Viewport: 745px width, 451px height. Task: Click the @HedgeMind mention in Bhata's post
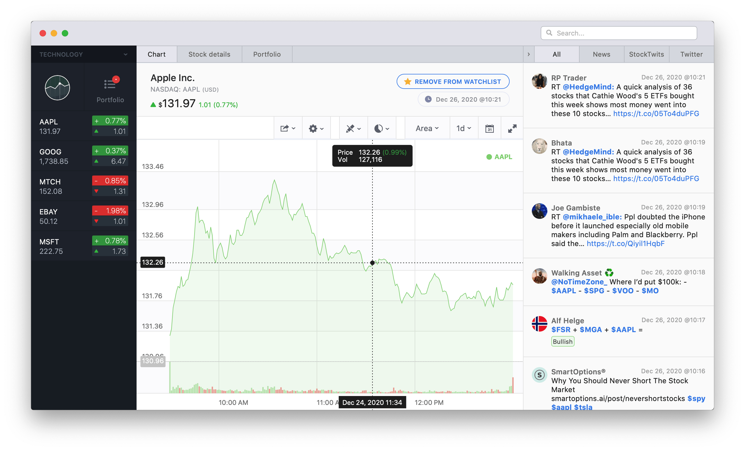[x=588, y=152]
